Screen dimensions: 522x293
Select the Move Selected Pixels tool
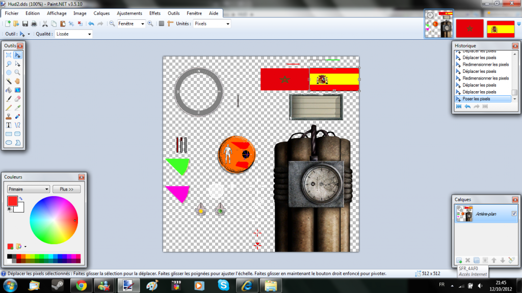18,55
